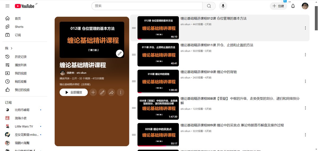Click the add videos plus icon
Viewport: 318px width, 151px height.
pos(93,92)
